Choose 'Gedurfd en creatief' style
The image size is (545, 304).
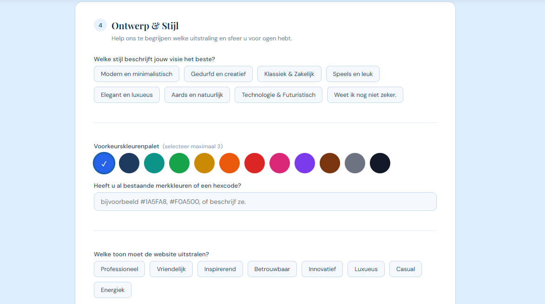tap(218, 74)
